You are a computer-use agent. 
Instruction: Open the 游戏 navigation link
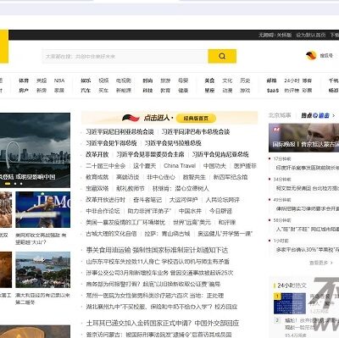click(x=245, y=91)
